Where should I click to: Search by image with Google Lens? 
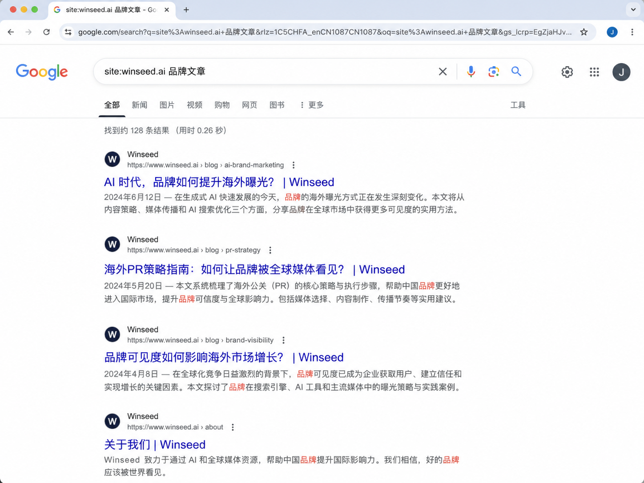click(x=494, y=72)
